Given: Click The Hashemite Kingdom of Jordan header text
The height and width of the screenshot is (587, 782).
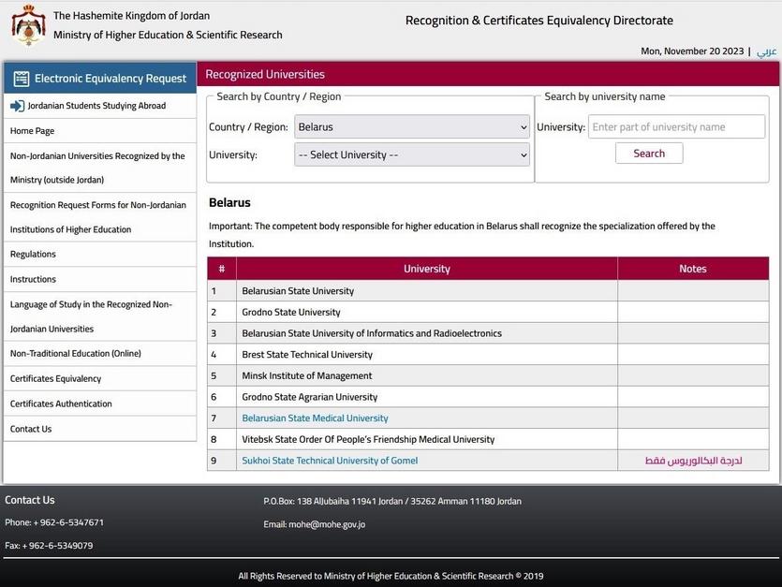Looking at the screenshot, I should pyautogui.click(x=132, y=16).
